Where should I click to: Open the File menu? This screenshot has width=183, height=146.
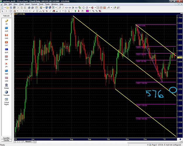point(6,4)
